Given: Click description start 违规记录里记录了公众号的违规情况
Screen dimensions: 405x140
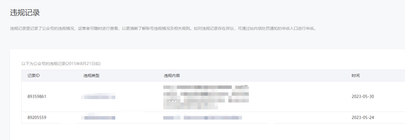Looking at the screenshot, I should pos(42,29).
